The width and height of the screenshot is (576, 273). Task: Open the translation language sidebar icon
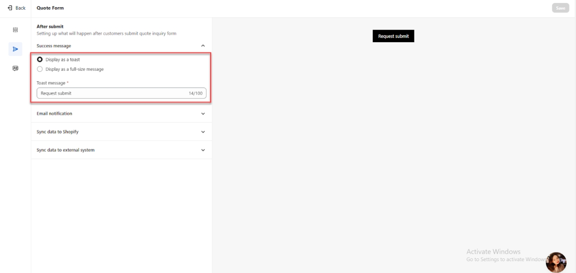pyautogui.click(x=15, y=68)
